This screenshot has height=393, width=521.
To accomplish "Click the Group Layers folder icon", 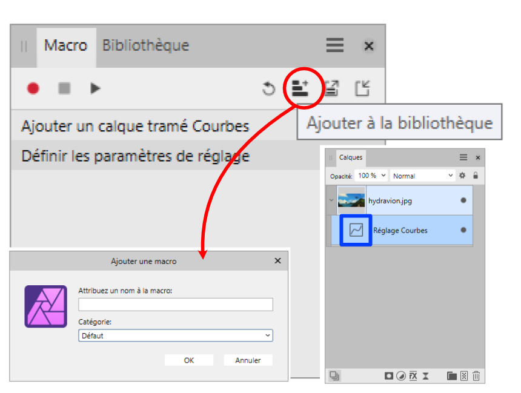I will [452, 376].
